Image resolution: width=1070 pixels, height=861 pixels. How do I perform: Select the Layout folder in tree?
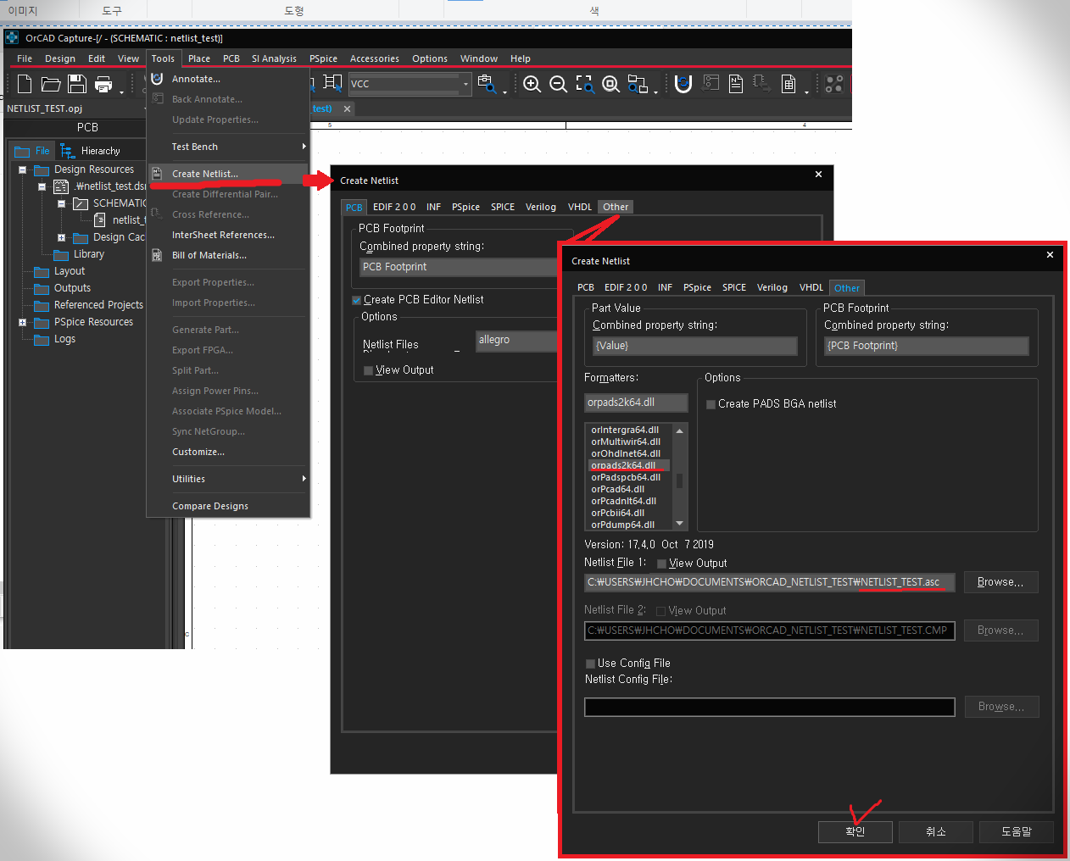pyautogui.click(x=70, y=271)
